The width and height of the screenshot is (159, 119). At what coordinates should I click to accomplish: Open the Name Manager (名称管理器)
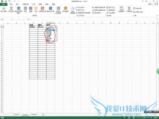[73, 10]
